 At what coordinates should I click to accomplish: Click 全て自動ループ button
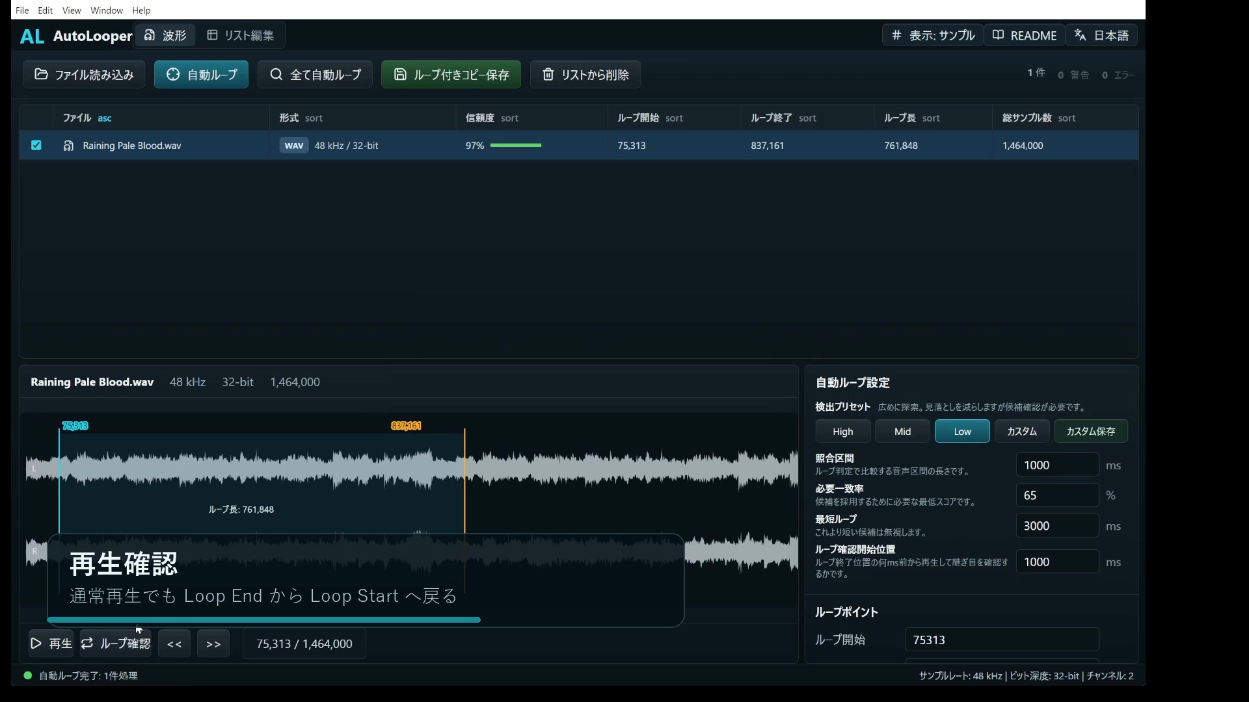tap(315, 75)
